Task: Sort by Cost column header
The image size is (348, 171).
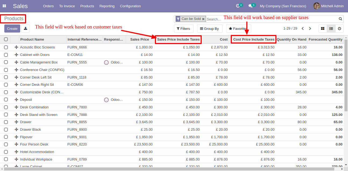Action: 224,40
